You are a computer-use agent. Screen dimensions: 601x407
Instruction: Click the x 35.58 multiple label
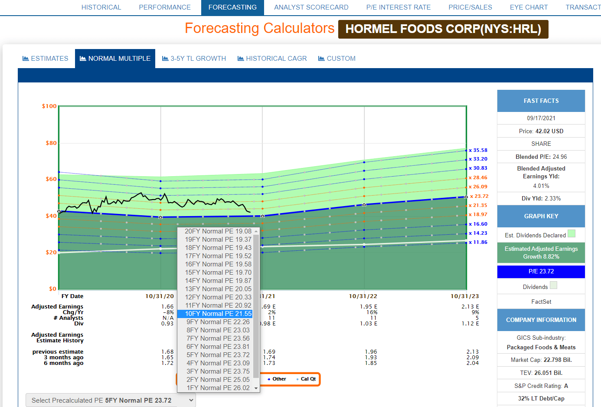(478, 150)
